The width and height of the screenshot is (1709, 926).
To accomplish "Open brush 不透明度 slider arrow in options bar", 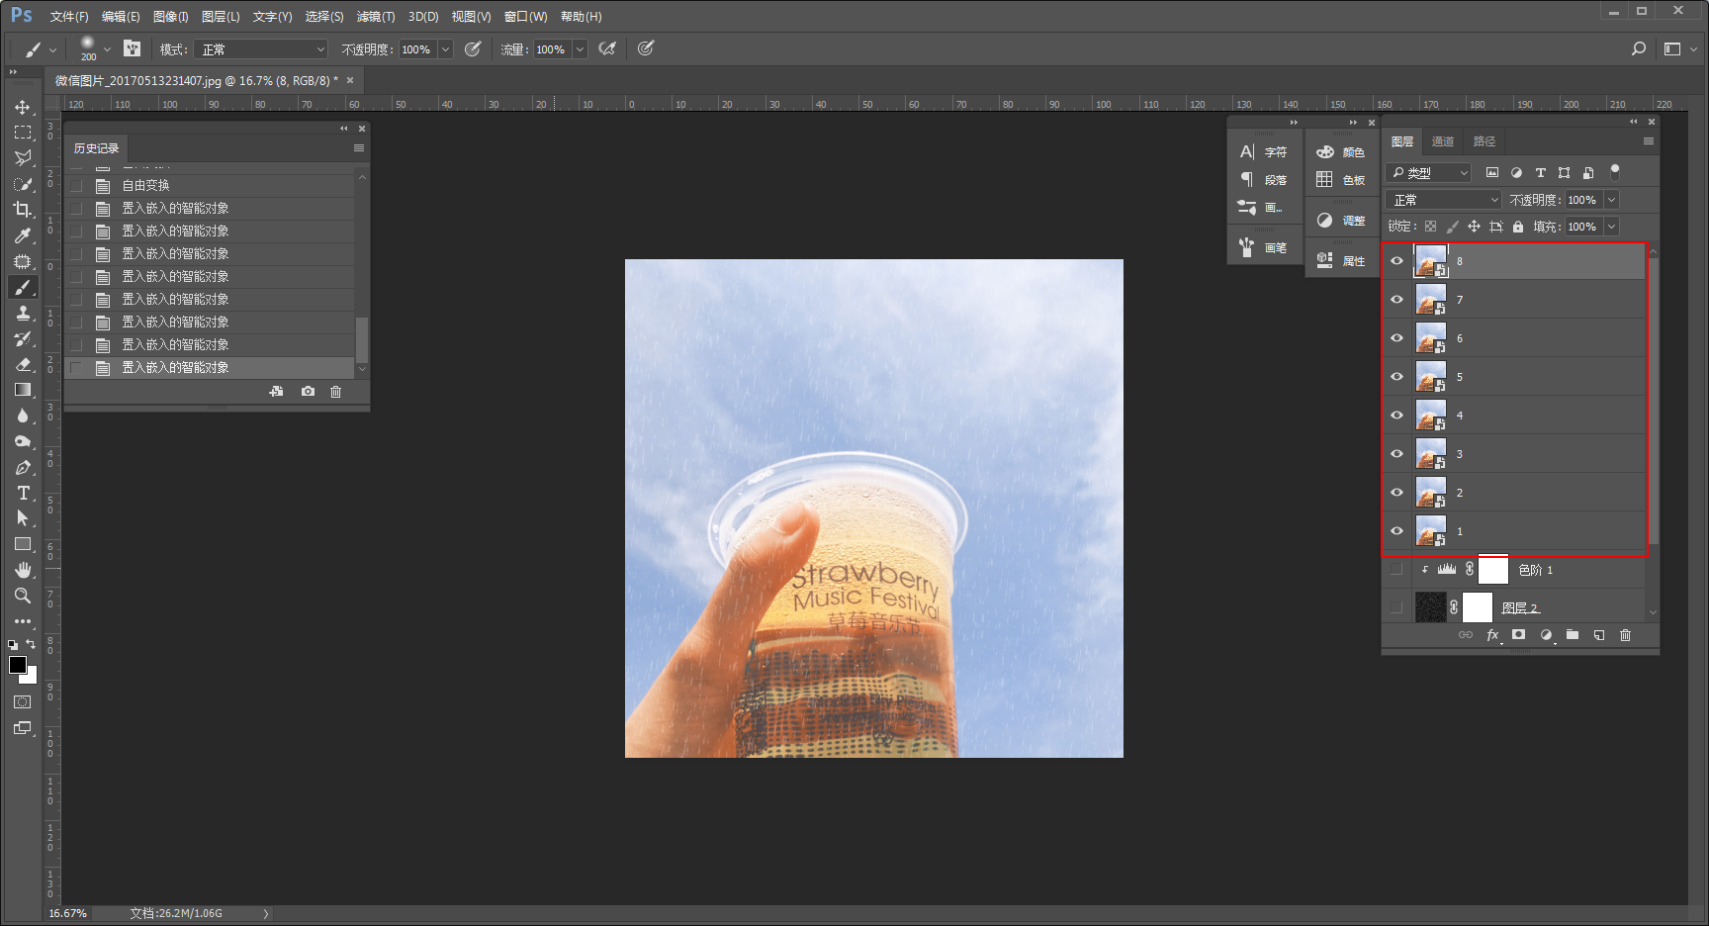I will click(x=445, y=49).
